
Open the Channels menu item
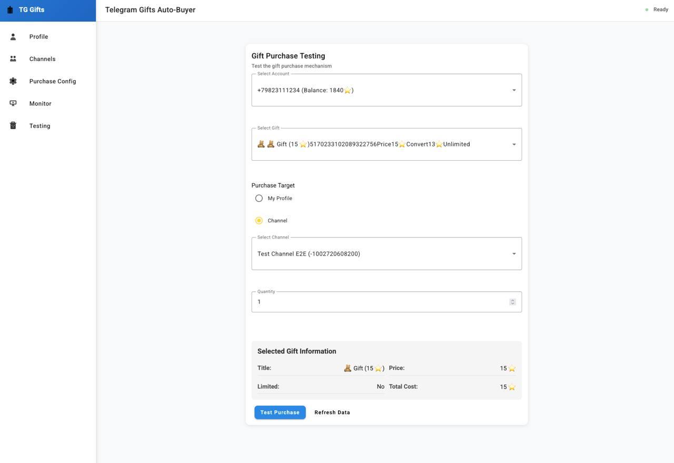click(x=48, y=59)
